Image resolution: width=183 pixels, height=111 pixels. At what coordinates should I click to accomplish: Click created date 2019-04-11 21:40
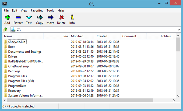(x=108, y=96)
